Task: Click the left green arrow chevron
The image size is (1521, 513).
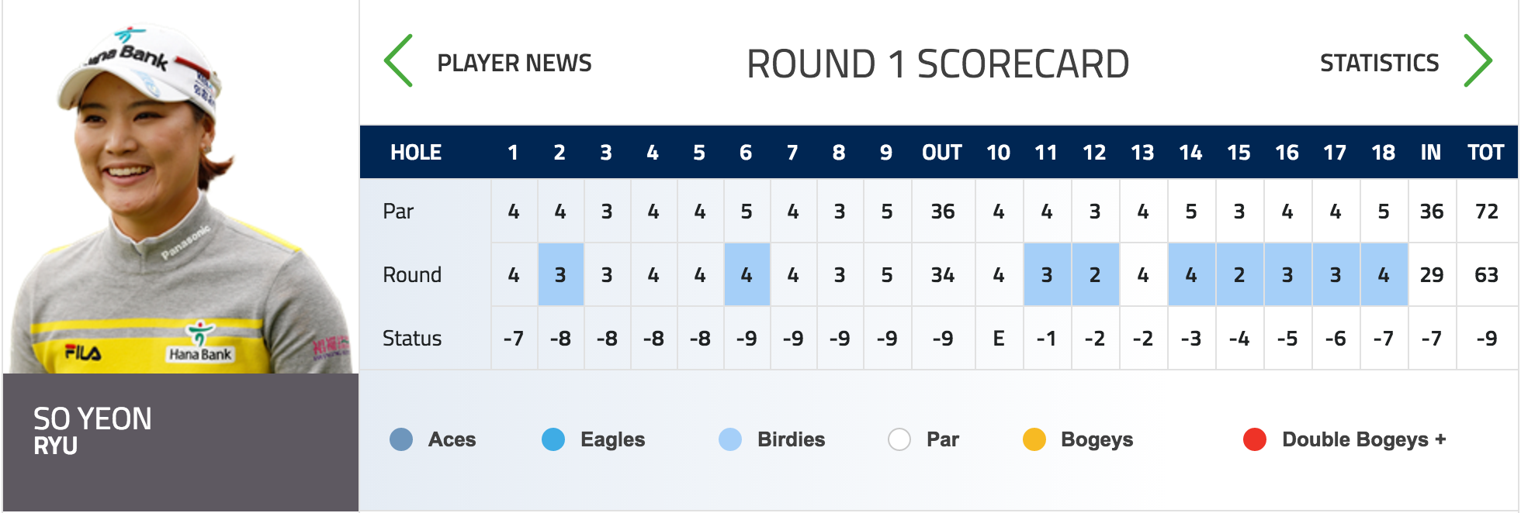Action: point(399,61)
